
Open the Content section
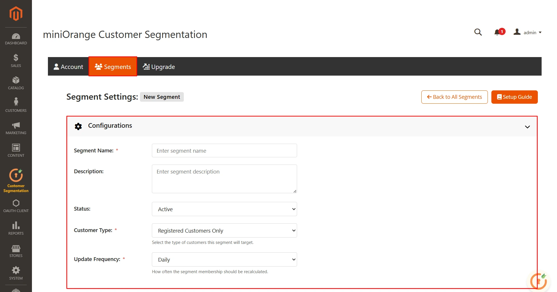[16, 151]
